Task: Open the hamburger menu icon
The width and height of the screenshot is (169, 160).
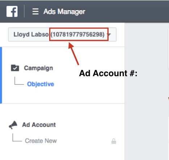Action: [35, 12]
